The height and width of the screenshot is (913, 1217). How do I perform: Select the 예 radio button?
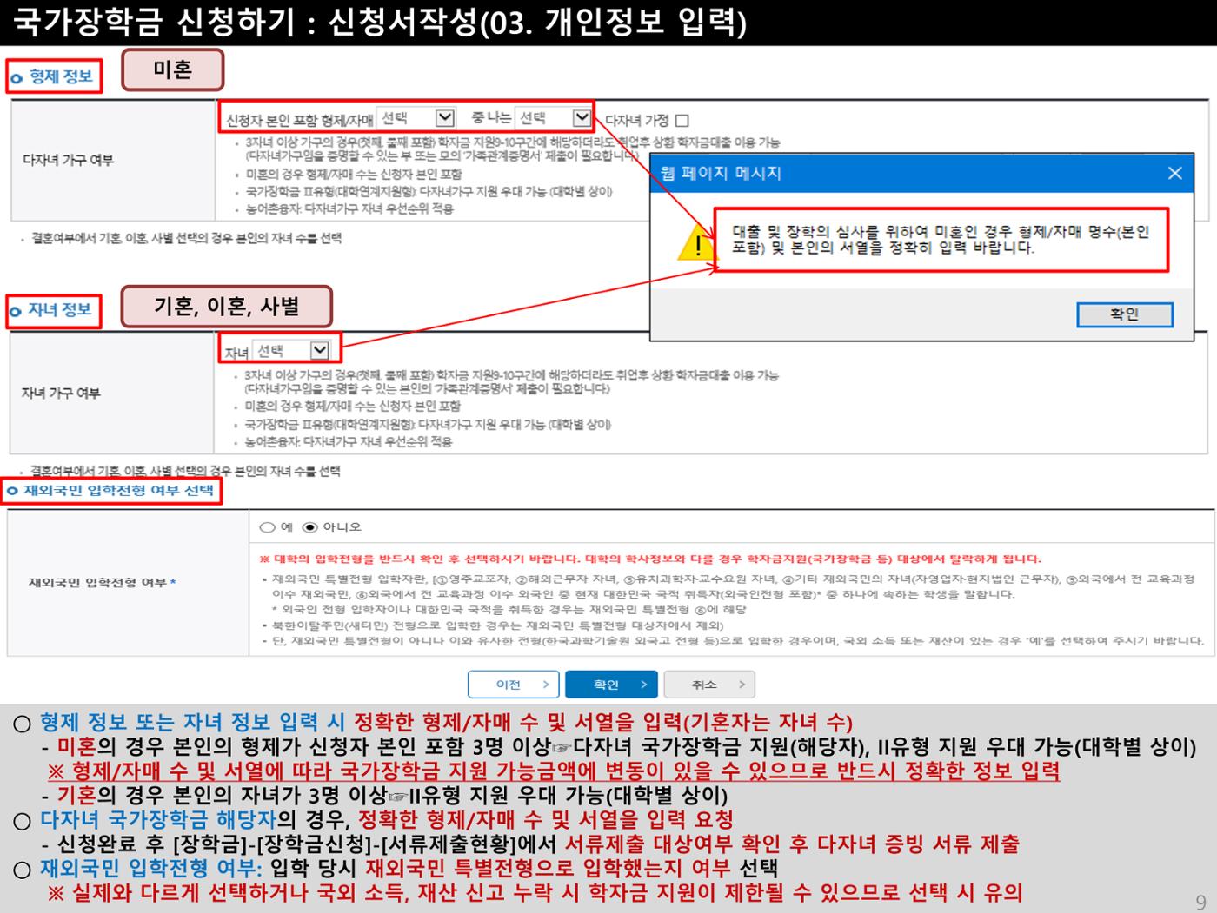point(268,527)
